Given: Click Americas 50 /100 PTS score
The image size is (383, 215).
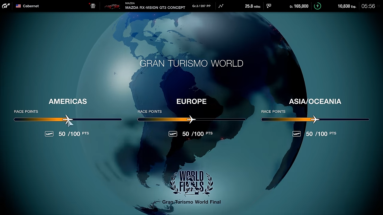Looking at the screenshot, I should pyautogui.click(x=74, y=134).
